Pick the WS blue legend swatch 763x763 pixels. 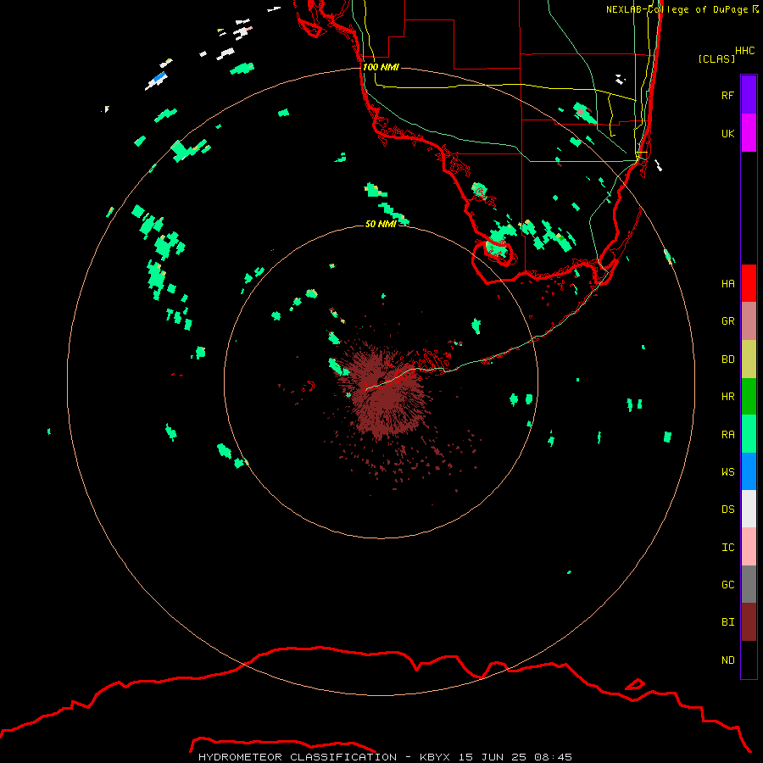tap(749, 471)
